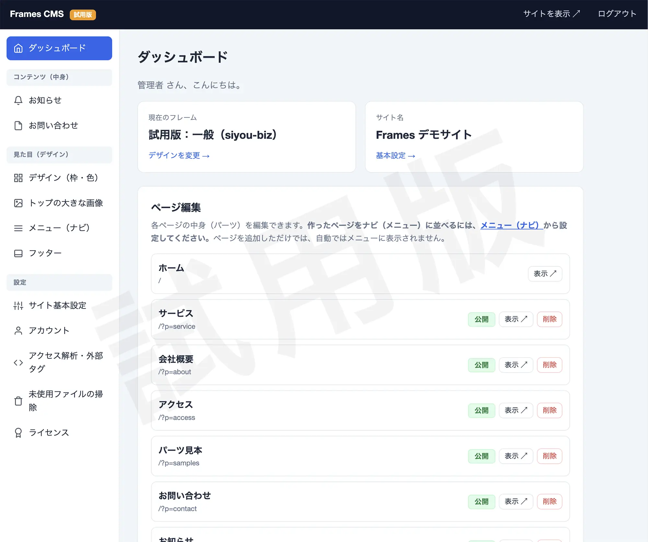The height and width of the screenshot is (542, 648).
Task: Open お知らせ in the sidebar
Action: (x=59, y=100)
